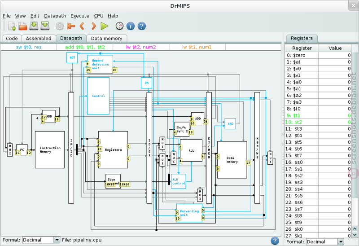359x246 pixels.
Task: Click the 'lw $t1, num1' stage label
Action: [197, 47]
